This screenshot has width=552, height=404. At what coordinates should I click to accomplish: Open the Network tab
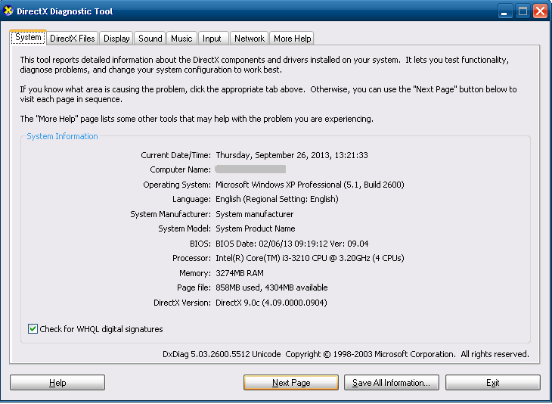click(250, 39)
